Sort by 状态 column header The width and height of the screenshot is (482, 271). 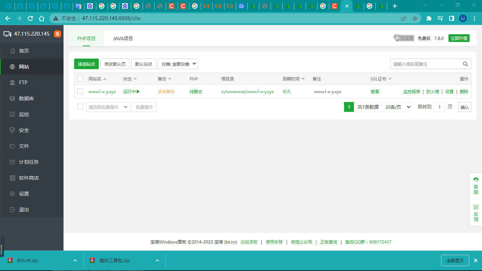130,79
